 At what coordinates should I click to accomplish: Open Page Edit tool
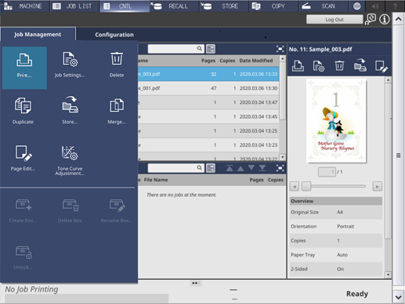(23, 158)
